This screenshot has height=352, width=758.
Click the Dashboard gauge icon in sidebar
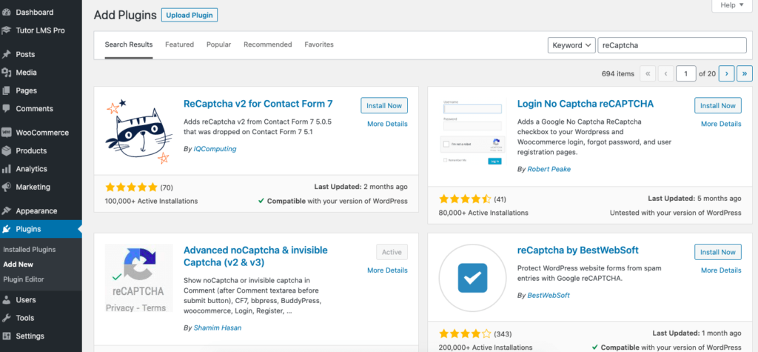[6, 12]
